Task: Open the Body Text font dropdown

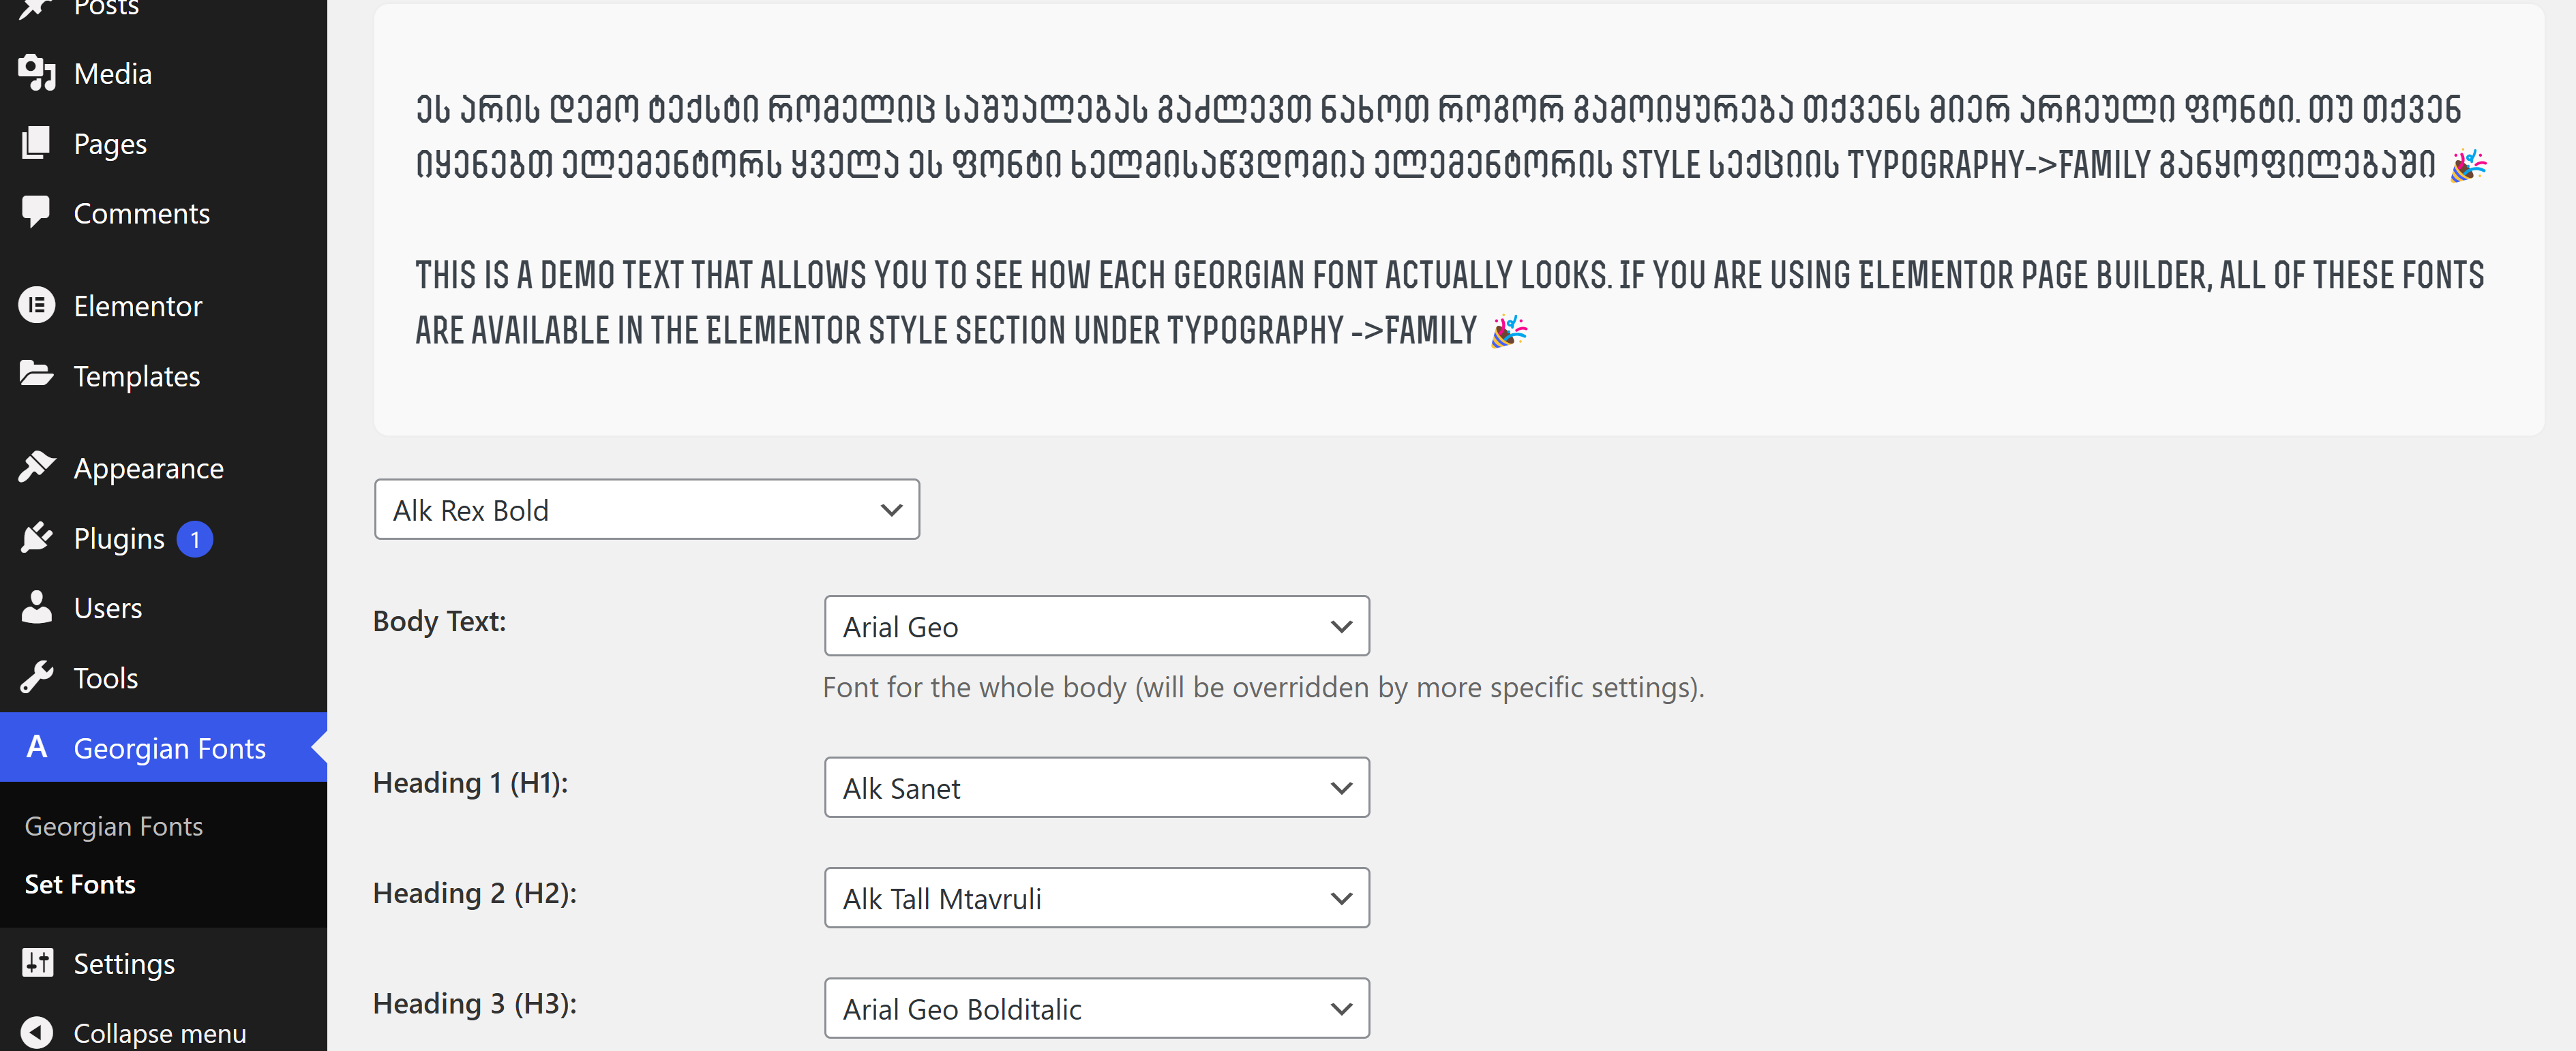Action: [x=1096, y=626]
